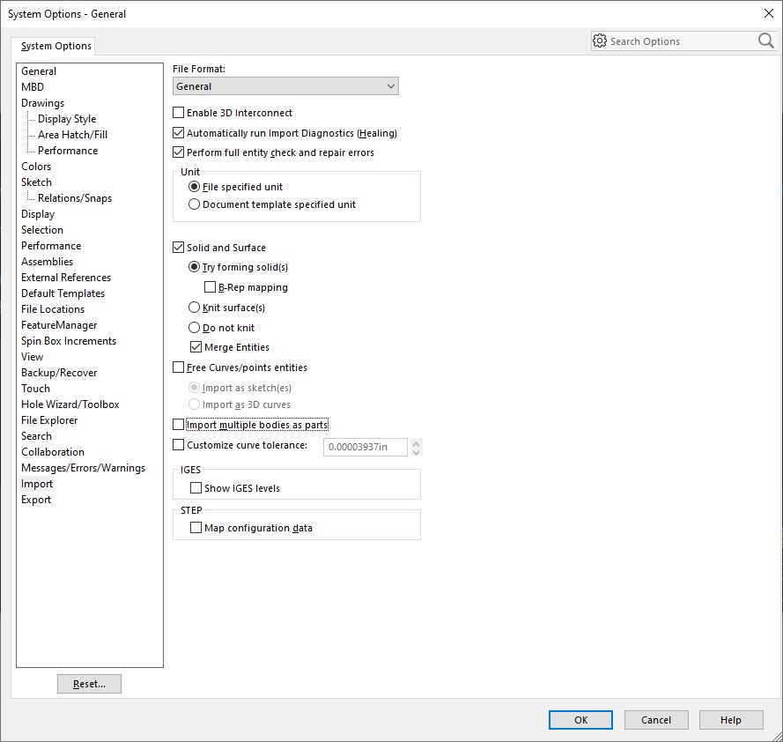Select Default Templates category
The image size is (783, 742).
pos(63,293)
